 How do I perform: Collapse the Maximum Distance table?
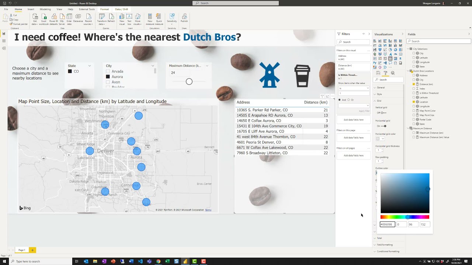pyautogui.click(x=408, y=128)
